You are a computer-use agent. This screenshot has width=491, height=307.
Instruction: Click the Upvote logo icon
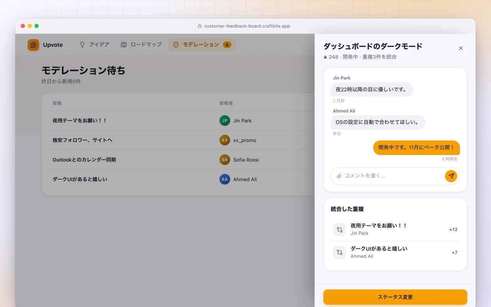[33, 45]
